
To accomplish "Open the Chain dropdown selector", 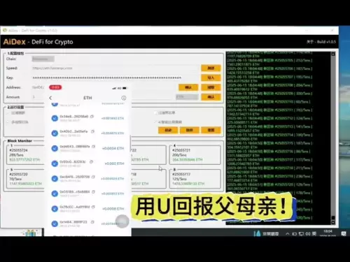I will pos(43,59).
